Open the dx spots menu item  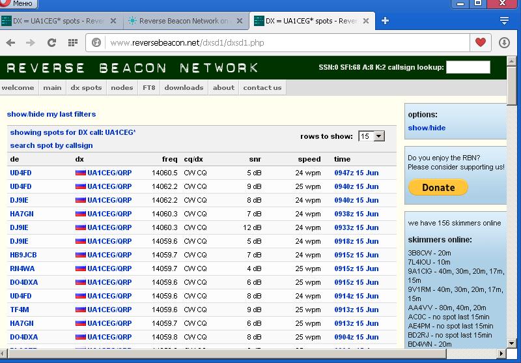coord(86,88)
